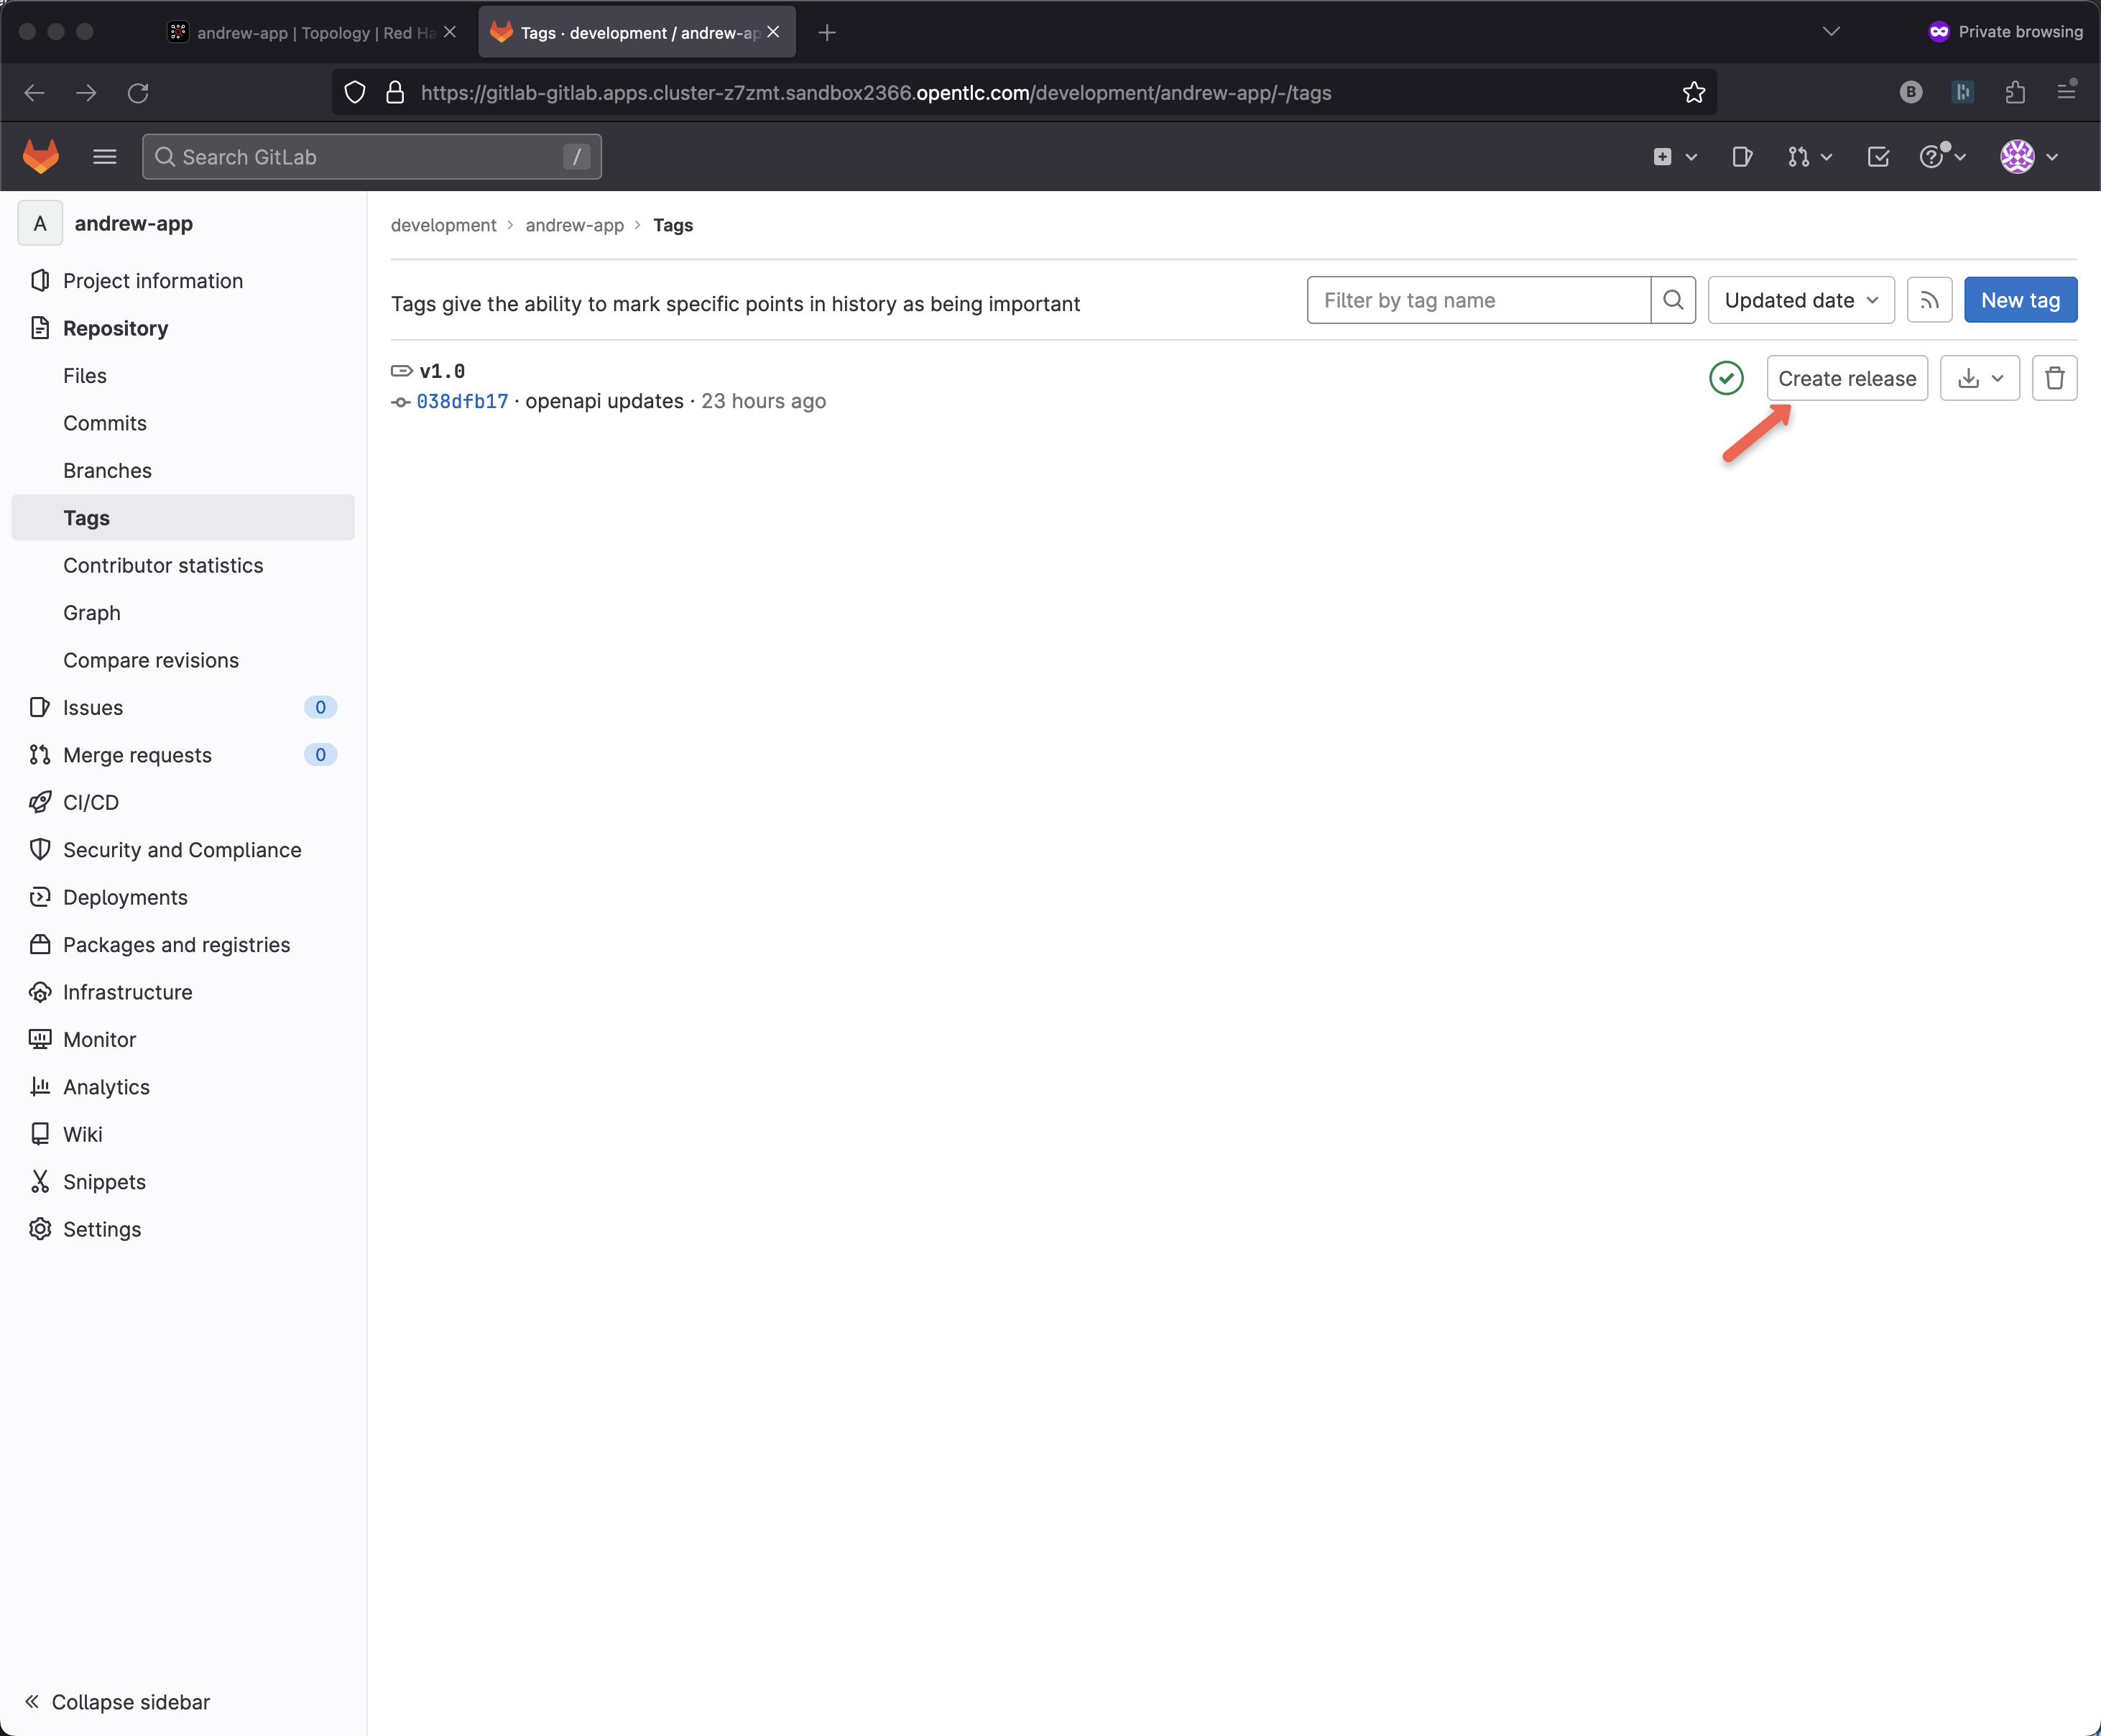The width and height of the screenshot is (2101, 1736).
Task: Open the To-Do list checkmark icon
Action: pyautogui.click(x=1878, y=157)
